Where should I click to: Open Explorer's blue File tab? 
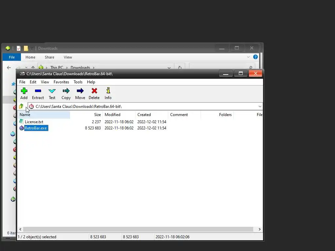[x=12, y=57]
